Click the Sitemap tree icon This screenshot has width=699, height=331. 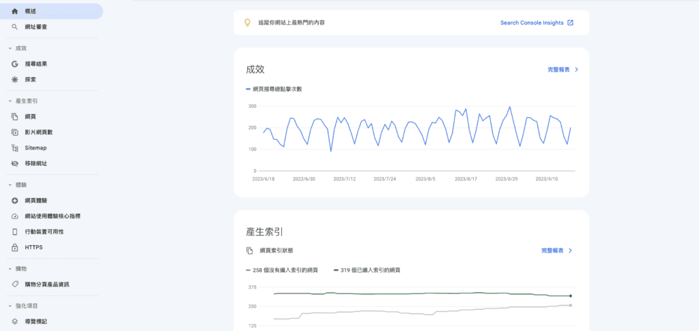[15, 148]
